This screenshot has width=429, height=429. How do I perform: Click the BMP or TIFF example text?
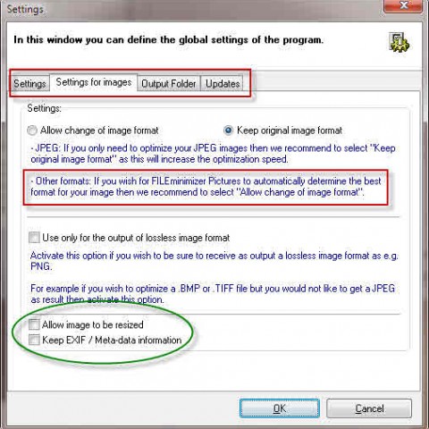coord(213,294)
